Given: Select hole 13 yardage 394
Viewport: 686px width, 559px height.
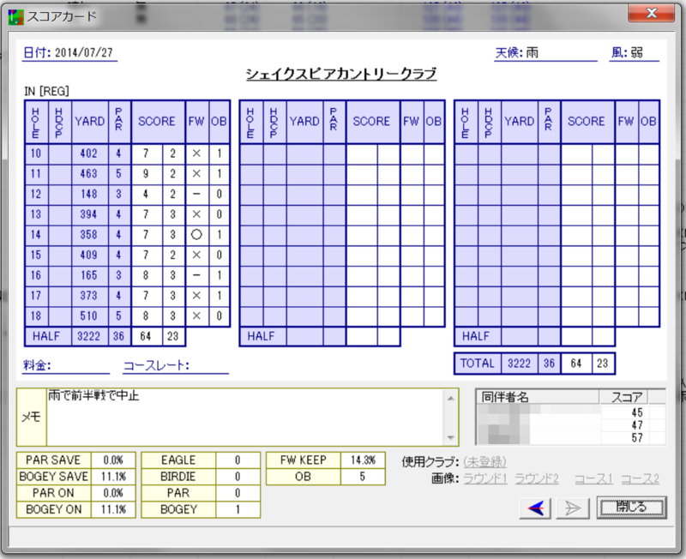Looking at the screenshot, I should tap(90, 214).
